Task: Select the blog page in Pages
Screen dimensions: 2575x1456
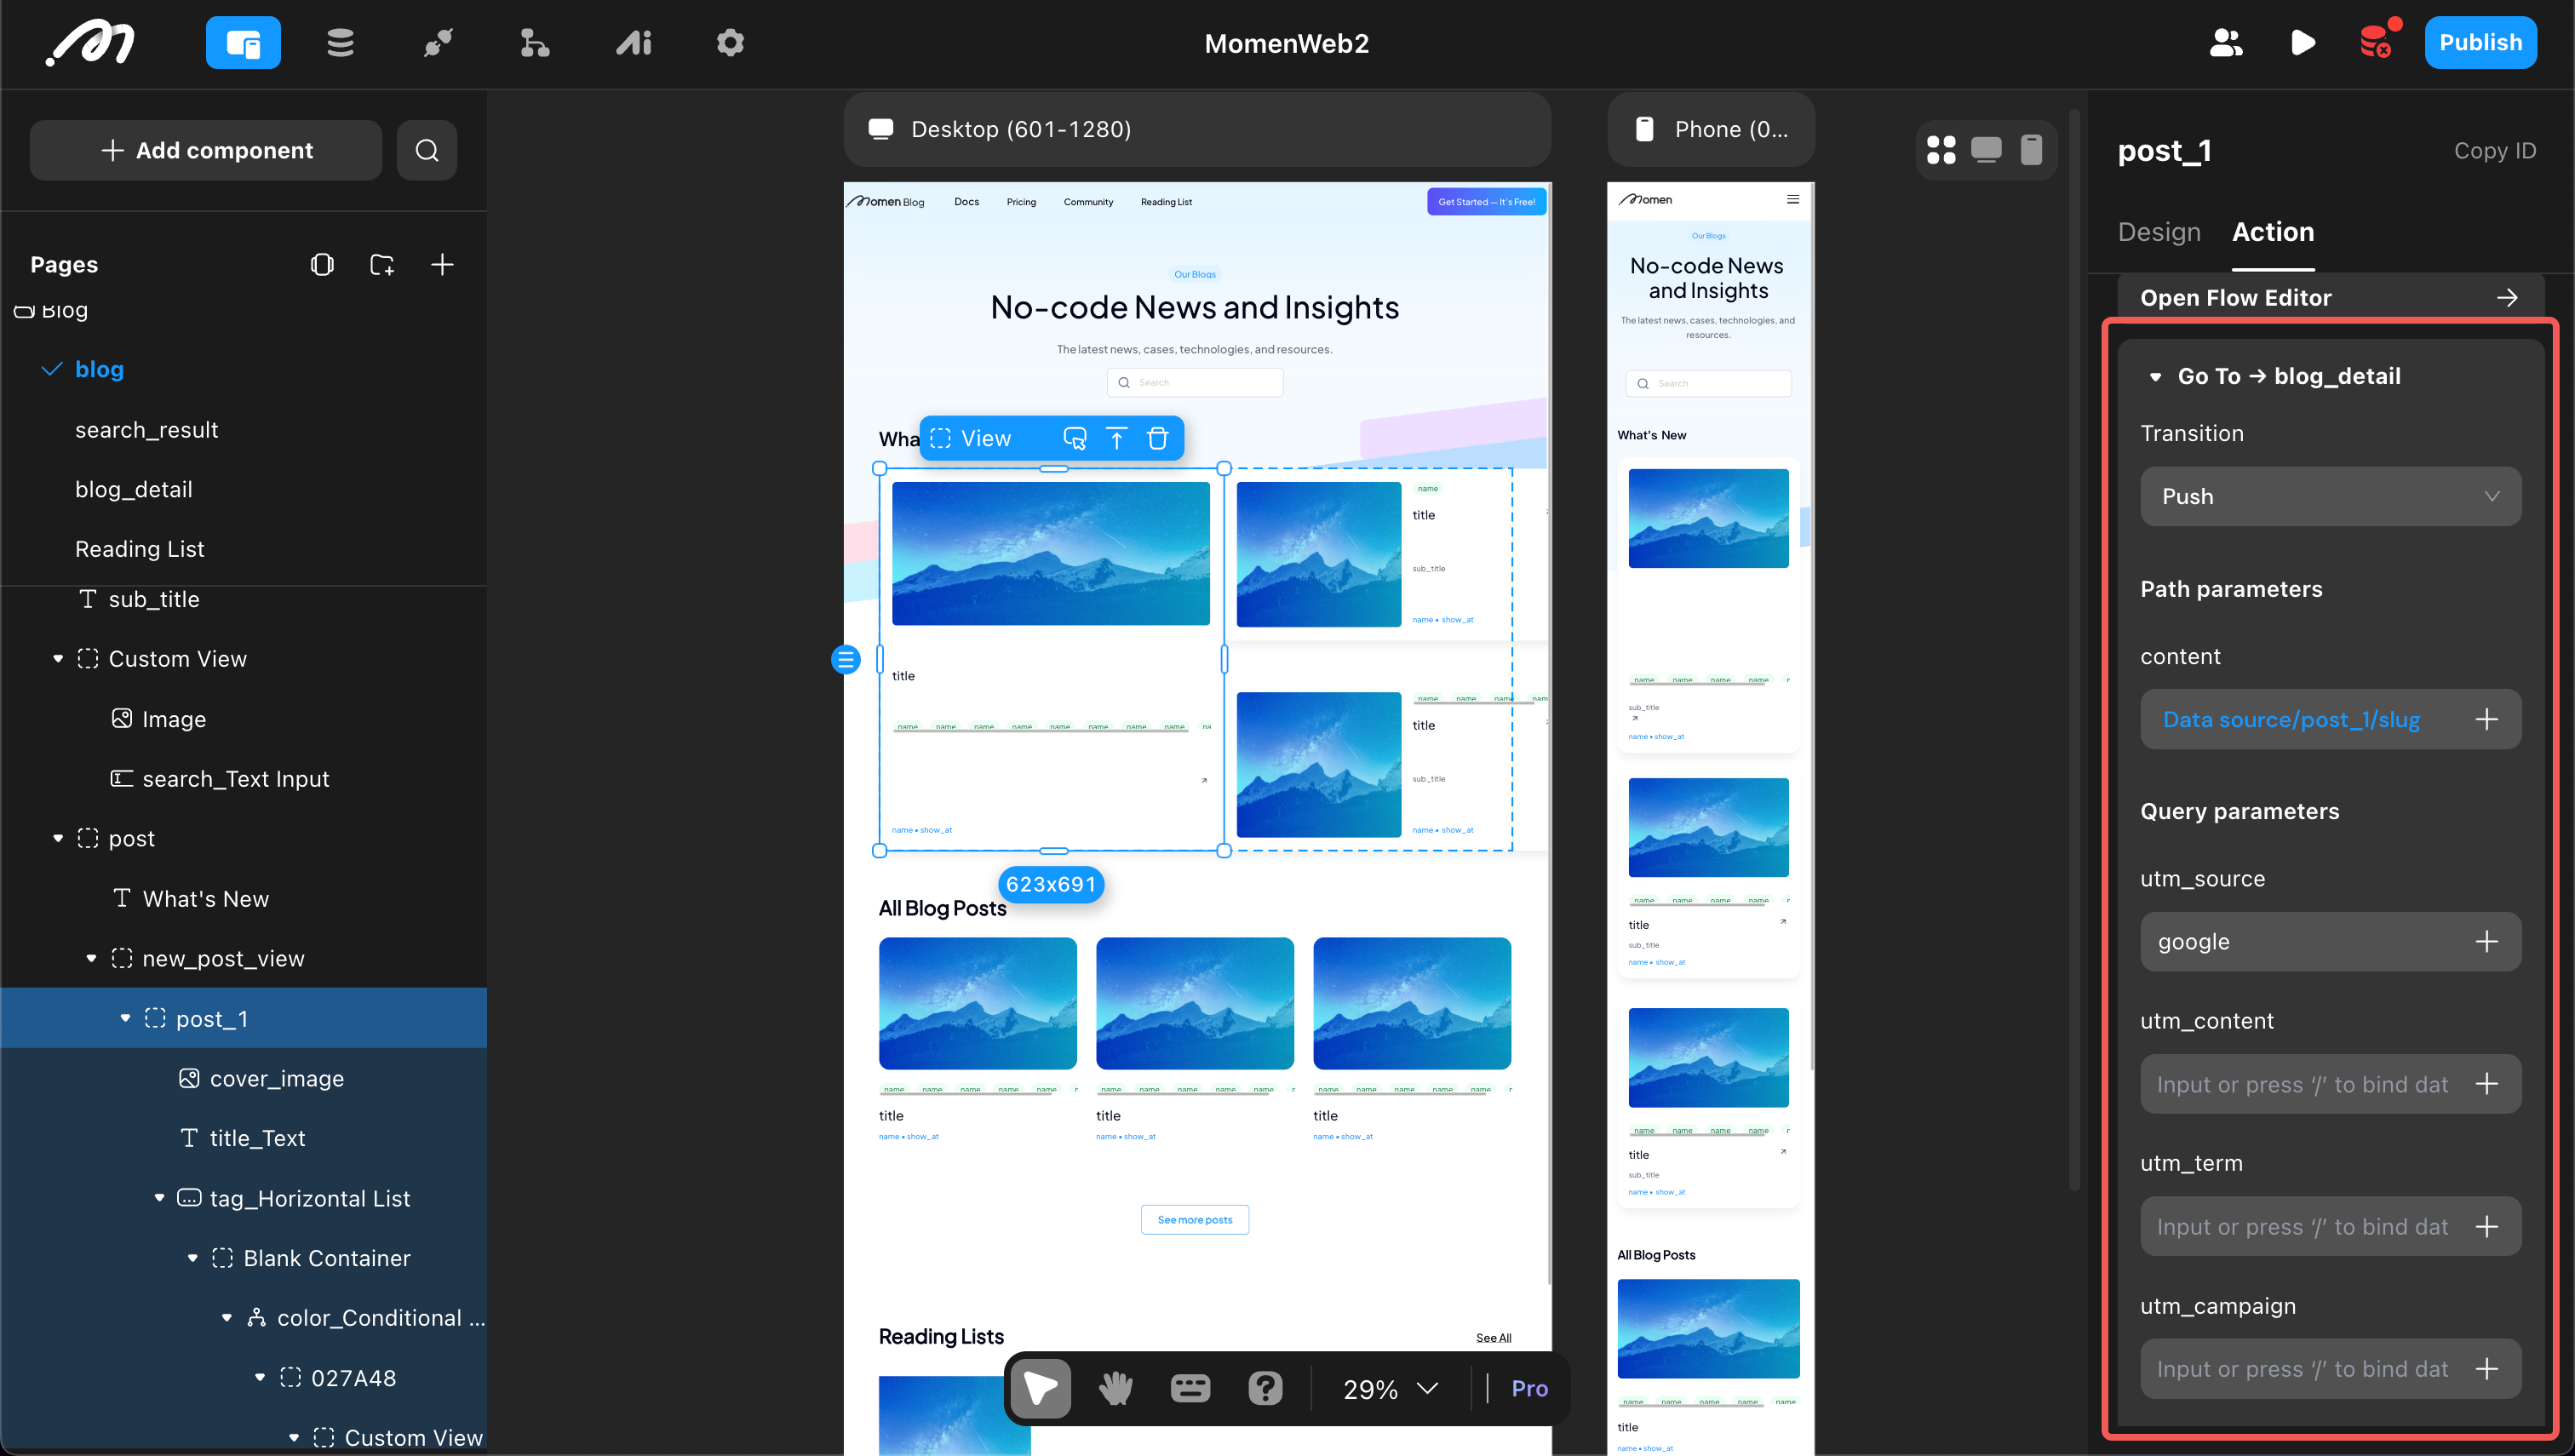Action: pyautogui.click(x=99, y=370)
